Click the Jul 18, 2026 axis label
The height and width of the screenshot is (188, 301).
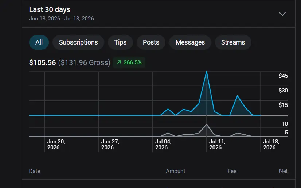click(x=271, y=144)
